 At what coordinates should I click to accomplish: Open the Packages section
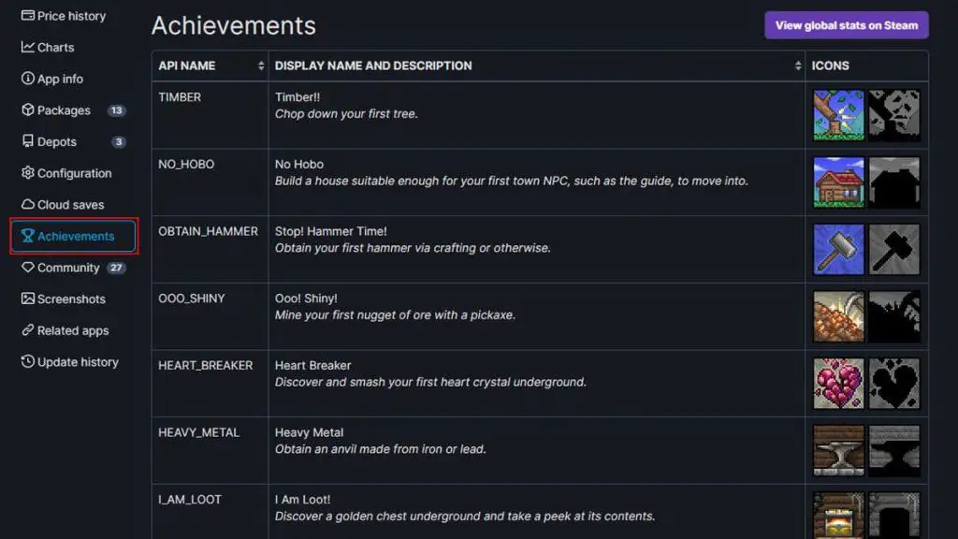64,110
